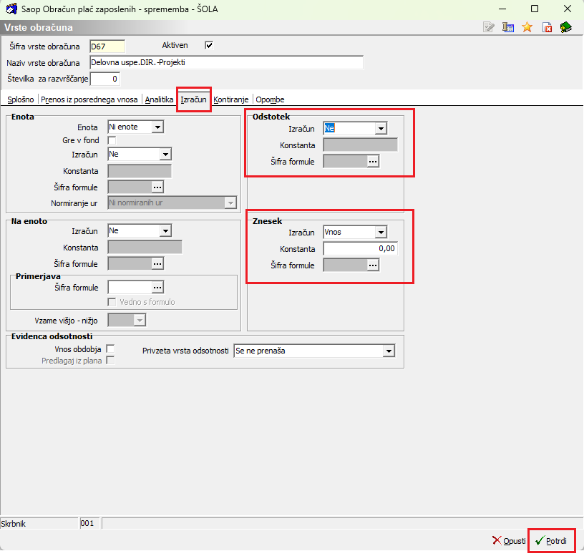
Task: Open the form settings window icon
Action: point(507,27)
